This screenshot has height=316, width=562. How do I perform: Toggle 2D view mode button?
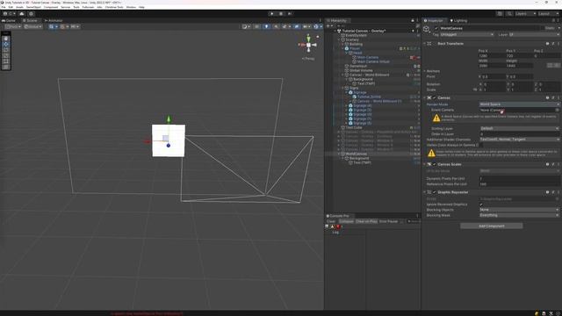(x=257, y=26)
